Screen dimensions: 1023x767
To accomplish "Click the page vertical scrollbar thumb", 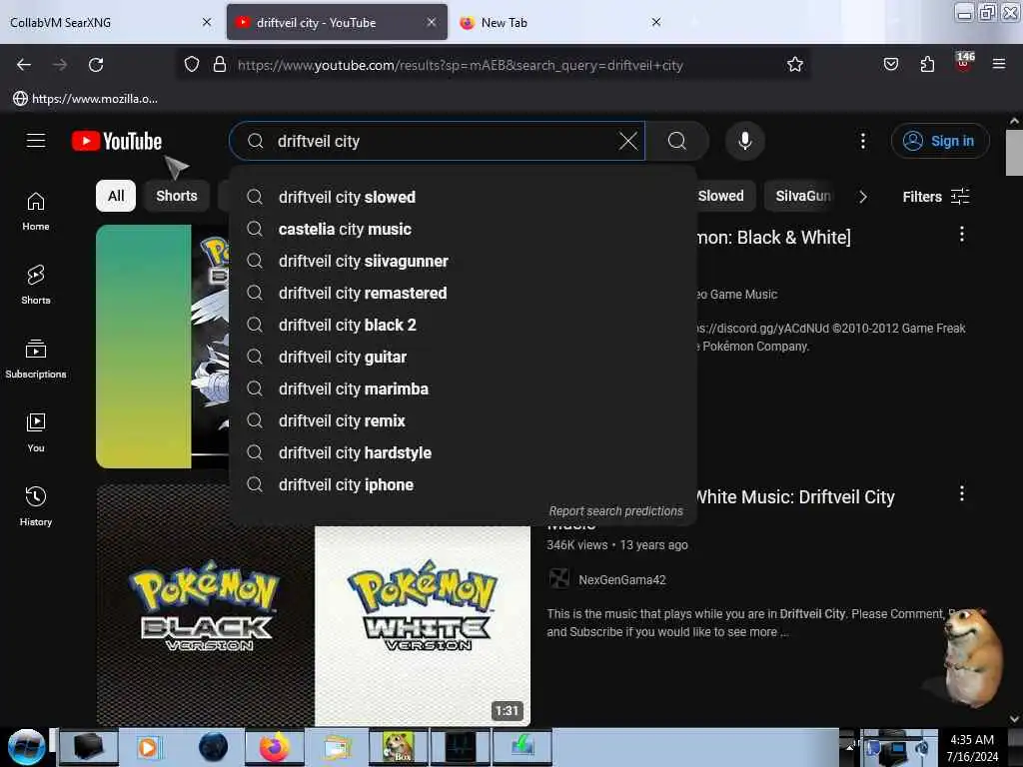I will pos(1014,153).
